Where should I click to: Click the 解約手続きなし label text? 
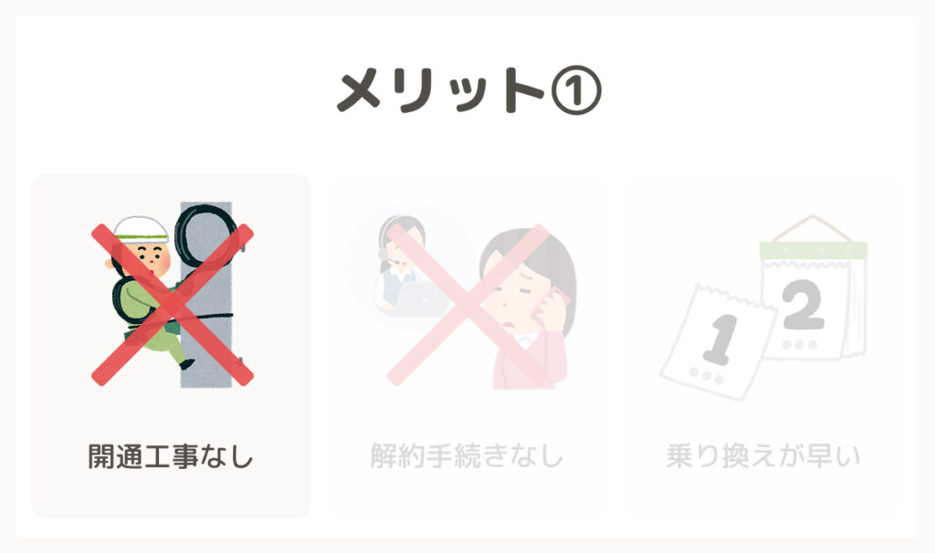tap(467, 456)
